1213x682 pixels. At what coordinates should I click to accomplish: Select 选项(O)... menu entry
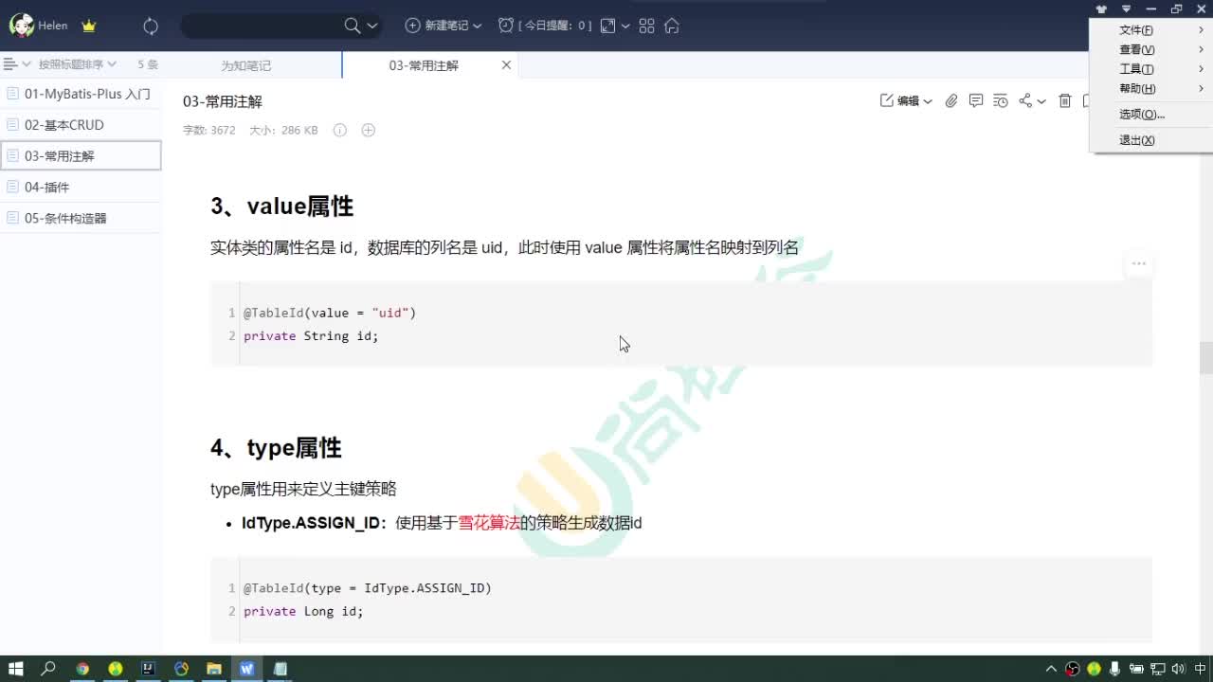pos(1151,114)
